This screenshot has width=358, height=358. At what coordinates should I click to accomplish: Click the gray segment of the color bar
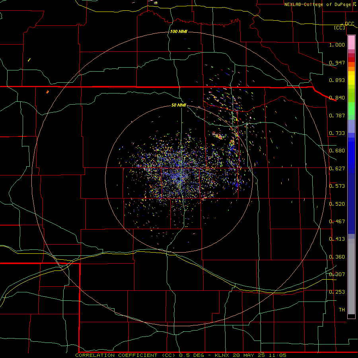pos(351,276)
